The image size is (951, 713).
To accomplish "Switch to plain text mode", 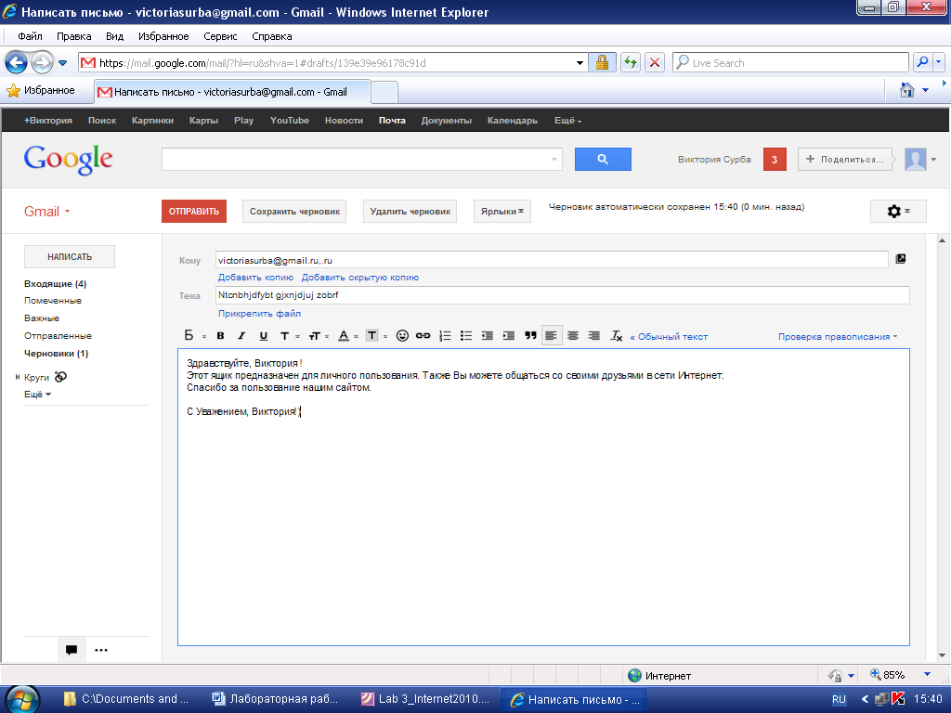I will (x=669, y=336).
